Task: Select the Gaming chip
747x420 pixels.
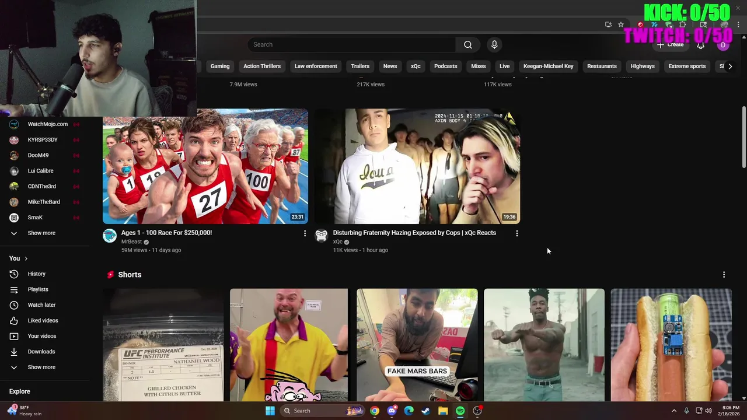Action: pos(220,66)
